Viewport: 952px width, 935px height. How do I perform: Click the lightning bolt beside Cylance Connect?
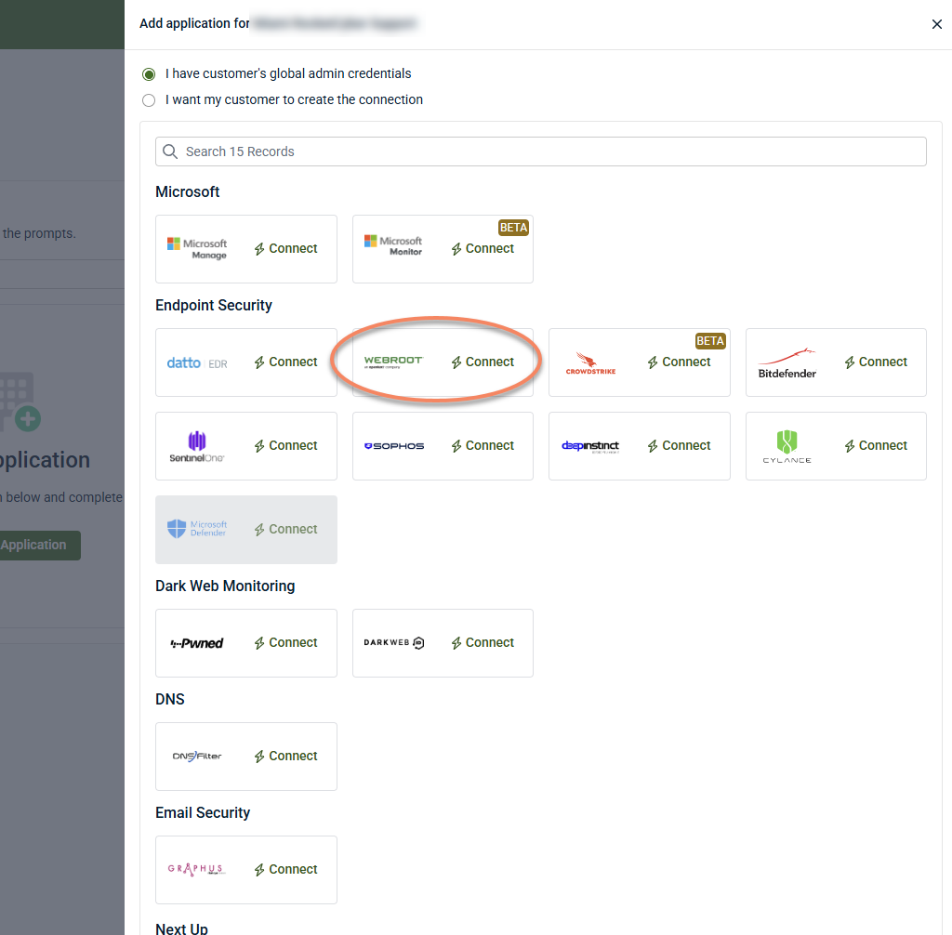tap(850, 446)
